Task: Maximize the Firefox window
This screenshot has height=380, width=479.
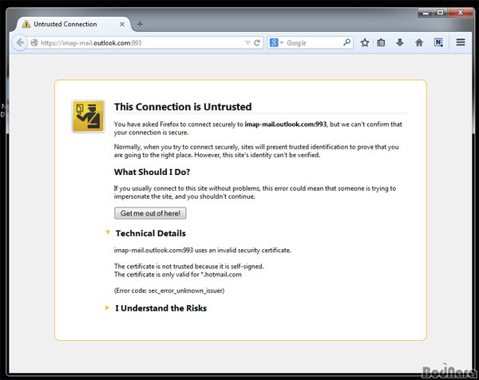Action: click(440, 13)
